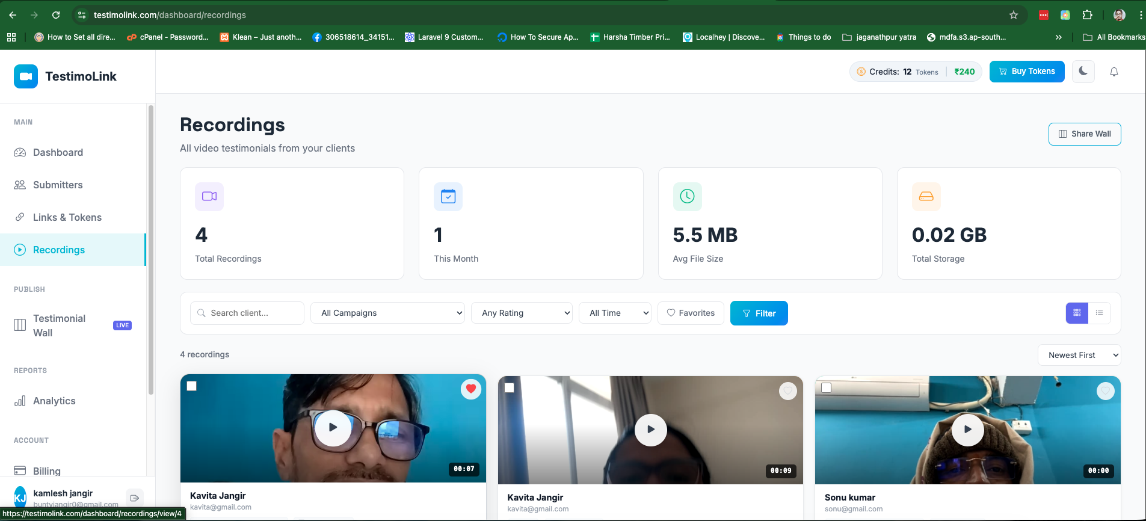Check the second Kavita Jangir recording checkbox
This screenshot has height=521, width=1146.
[509, 388]
